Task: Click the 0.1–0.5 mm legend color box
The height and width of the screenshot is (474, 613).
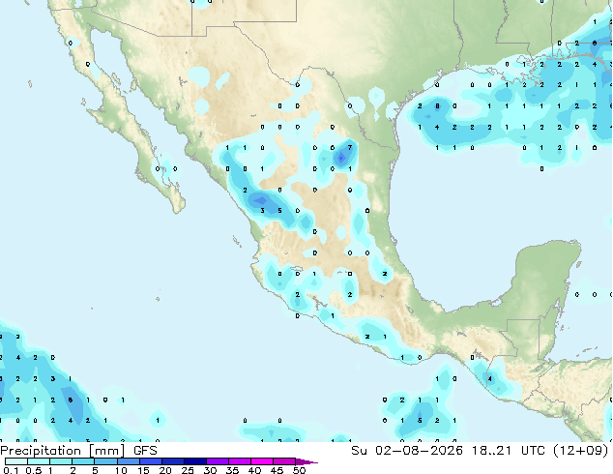Action: [16, 461]
